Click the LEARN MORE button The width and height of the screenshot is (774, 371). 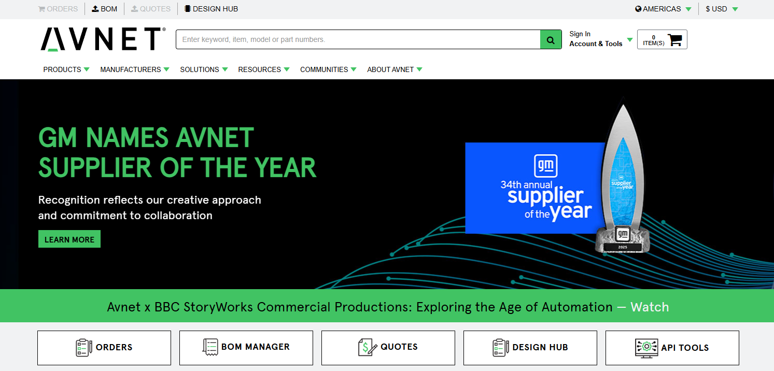pos(69,239)
